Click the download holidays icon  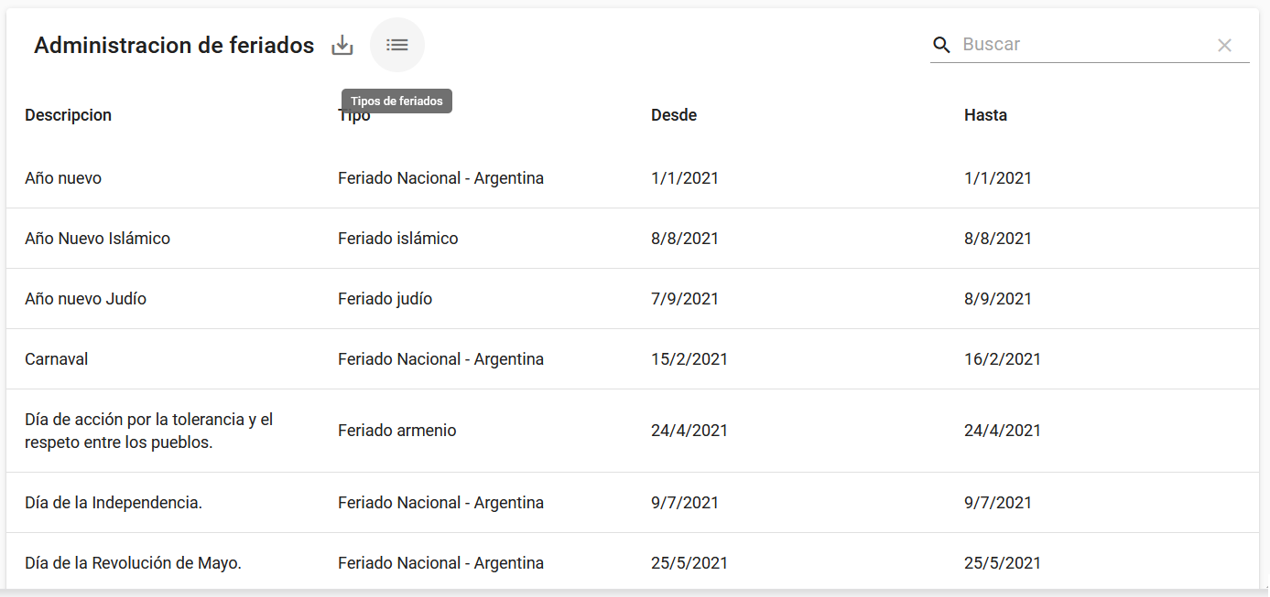click(342, 45)
